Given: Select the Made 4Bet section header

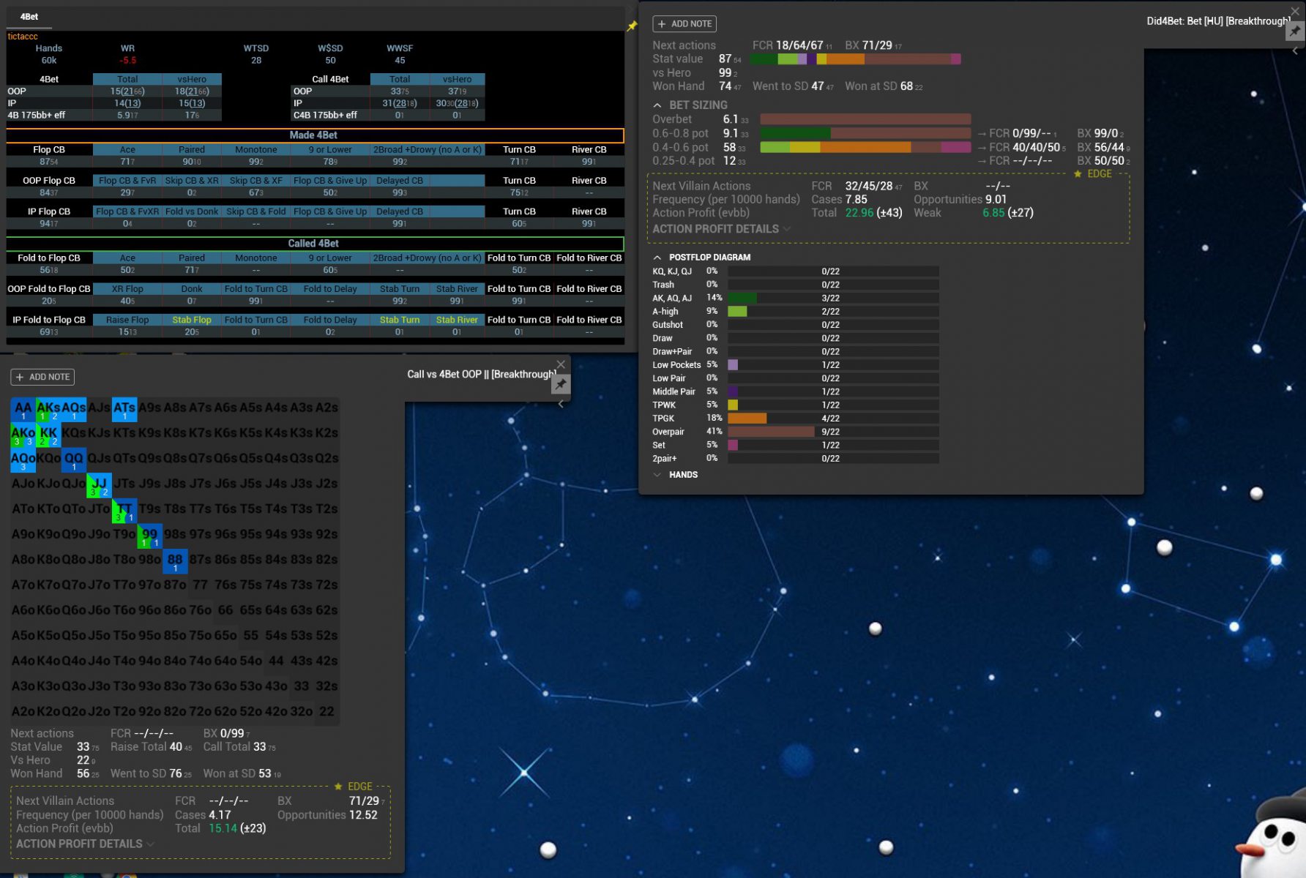Looking at the screenshot, I should (x=315, y=135).
